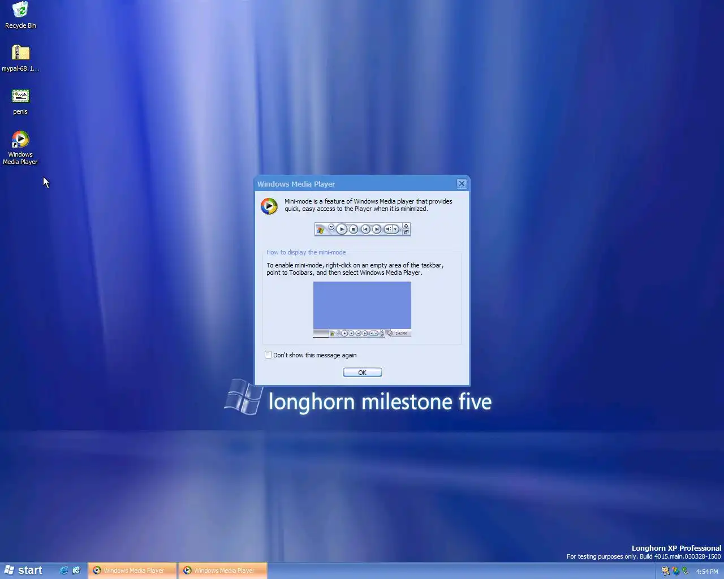The image size is (724, 579).
Task: Launch Internet Explorer from quick launch
Action: (64, 571)
